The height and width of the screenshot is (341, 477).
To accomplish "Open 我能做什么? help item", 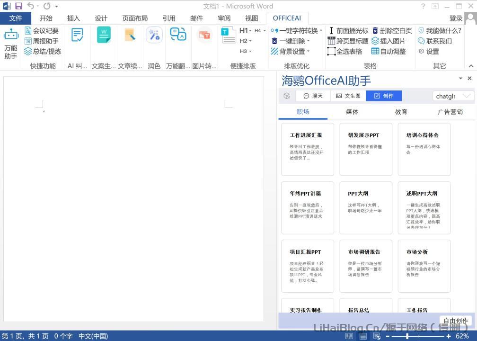I will pyautogui.click(x=440, y=31).
